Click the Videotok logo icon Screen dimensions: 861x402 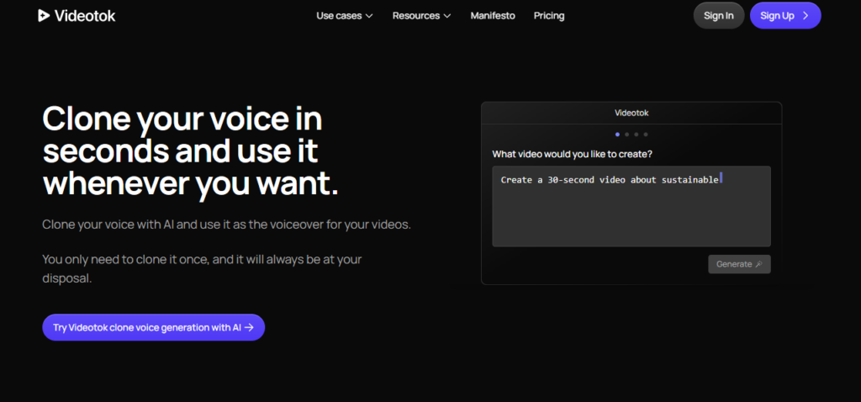(x=44, y=16)
